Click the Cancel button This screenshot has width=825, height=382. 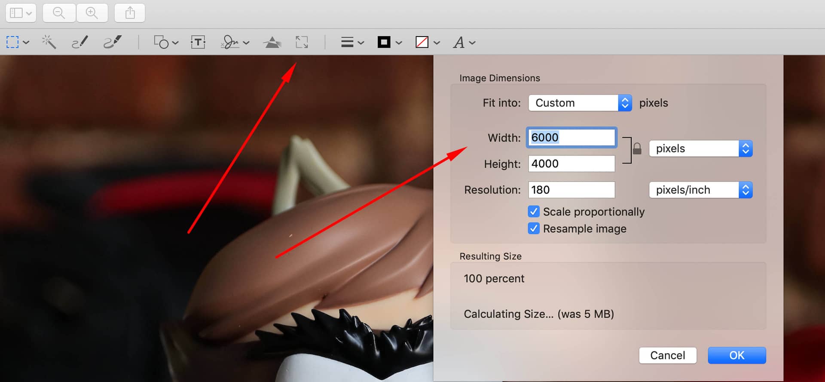tap(668, 355)
